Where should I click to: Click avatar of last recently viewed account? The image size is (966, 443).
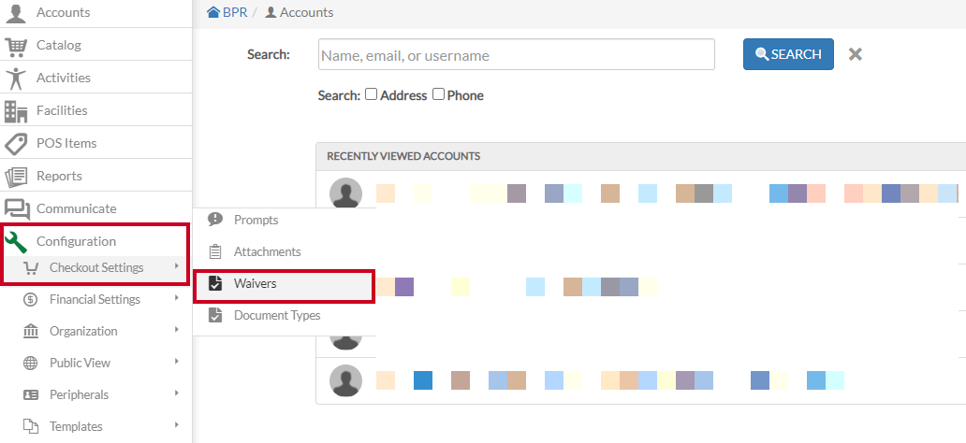pyautogui.click(x=345, y=380)
